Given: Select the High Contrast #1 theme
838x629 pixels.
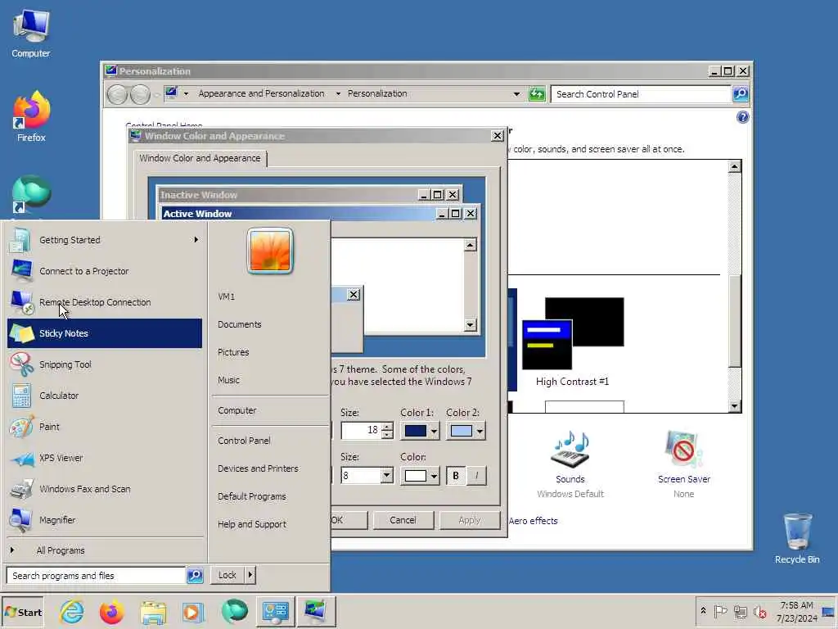Looking at the screenshot, I should pos(572,342).
